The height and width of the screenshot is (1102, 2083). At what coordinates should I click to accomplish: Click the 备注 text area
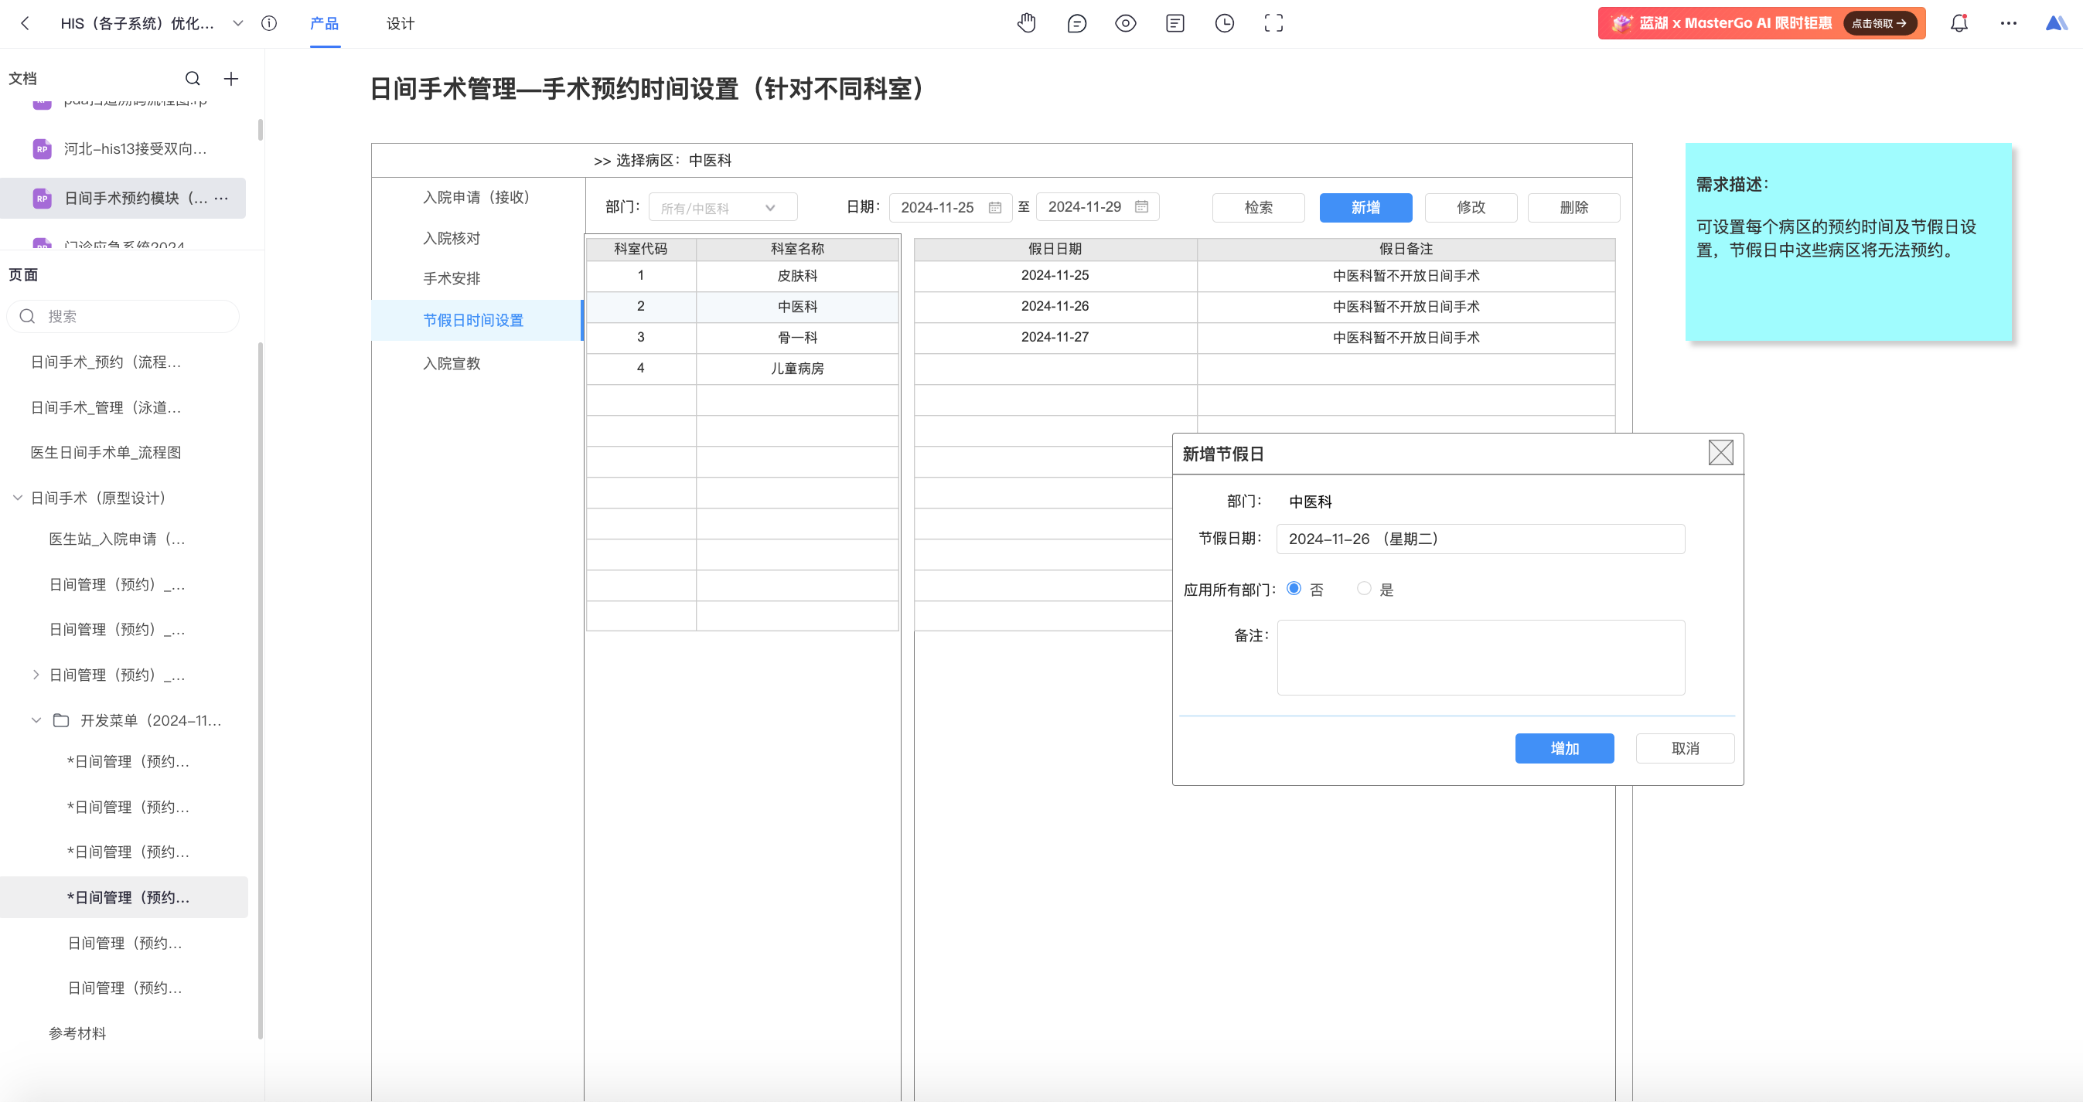(1481, 657)
